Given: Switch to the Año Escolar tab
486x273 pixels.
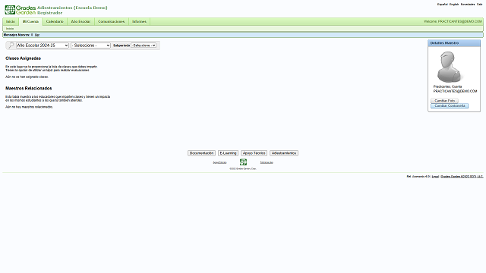Looking at the screenshot, I should click(x=80, y=21).
